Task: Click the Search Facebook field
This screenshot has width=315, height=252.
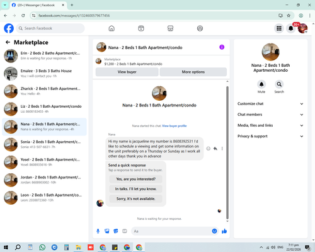Action: point(50,28)
